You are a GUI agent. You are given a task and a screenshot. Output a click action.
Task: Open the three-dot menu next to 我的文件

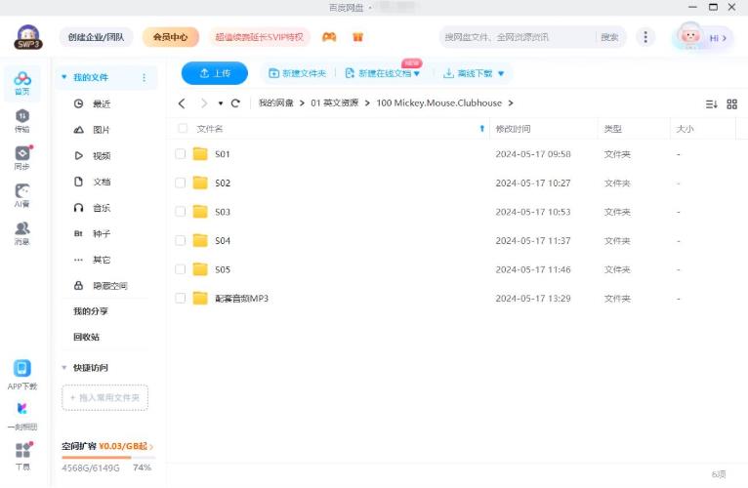tap(145, 77)
